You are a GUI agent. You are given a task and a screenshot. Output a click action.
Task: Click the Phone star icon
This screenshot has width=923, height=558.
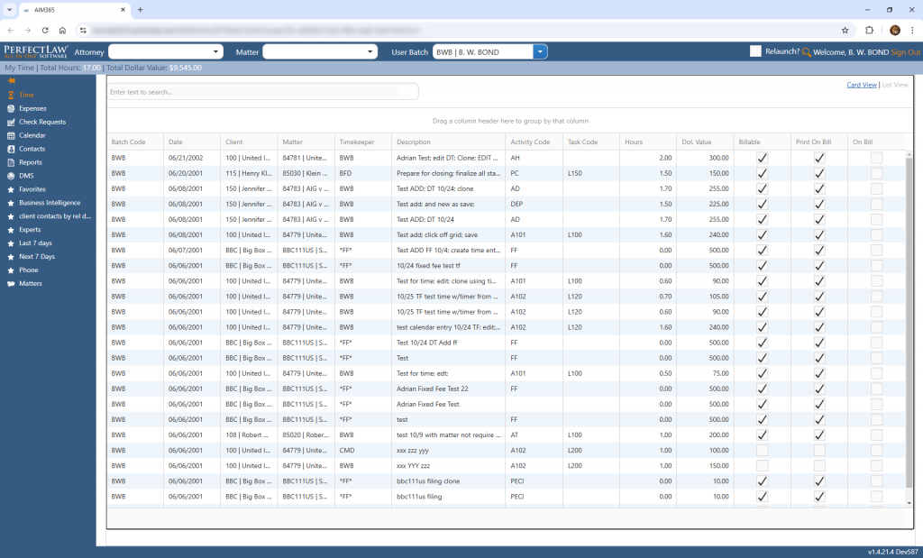(11, 270)
